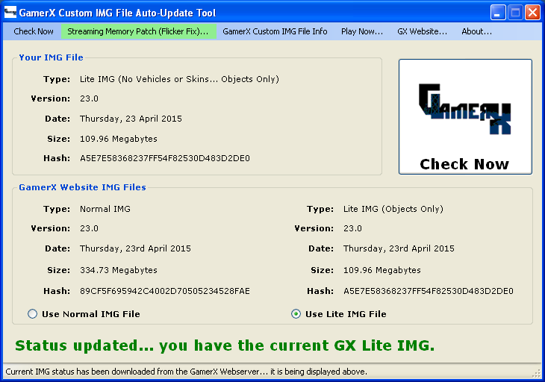Open GamerX Custom IMG File Info

275,31
